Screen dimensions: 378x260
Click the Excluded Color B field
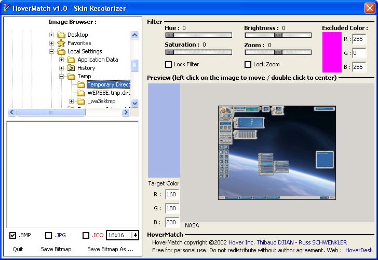point(359,67)
